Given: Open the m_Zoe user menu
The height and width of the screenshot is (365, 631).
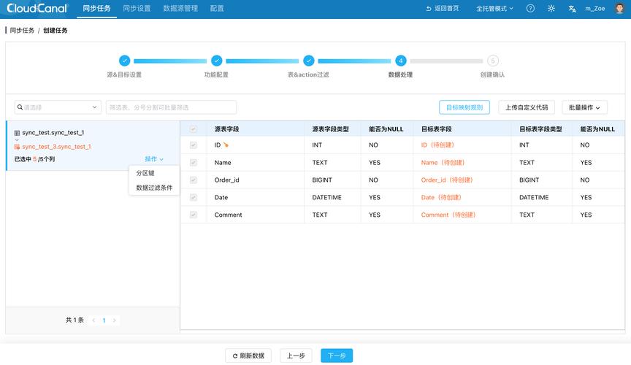Looking at the screenshot, I should 594,9.
